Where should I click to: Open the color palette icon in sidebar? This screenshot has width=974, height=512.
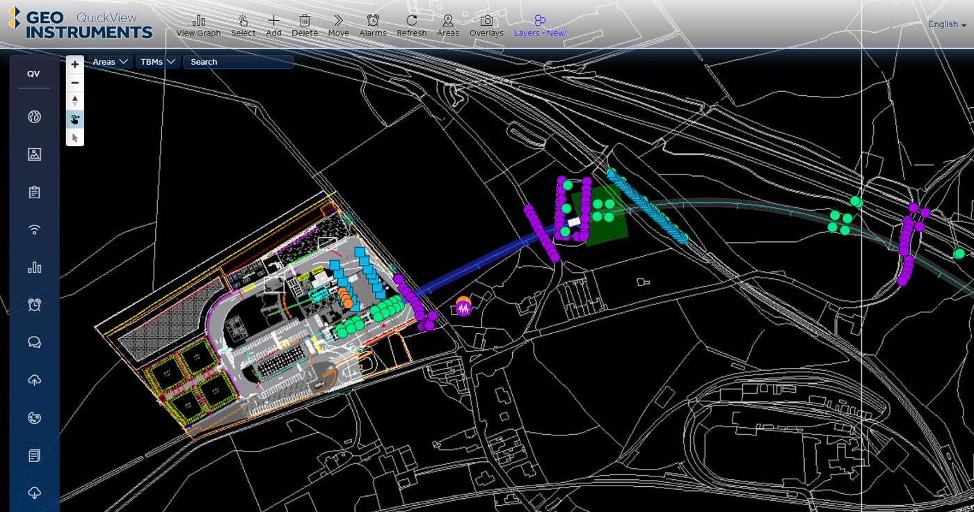pyautogui.click(x=34, y=417)
